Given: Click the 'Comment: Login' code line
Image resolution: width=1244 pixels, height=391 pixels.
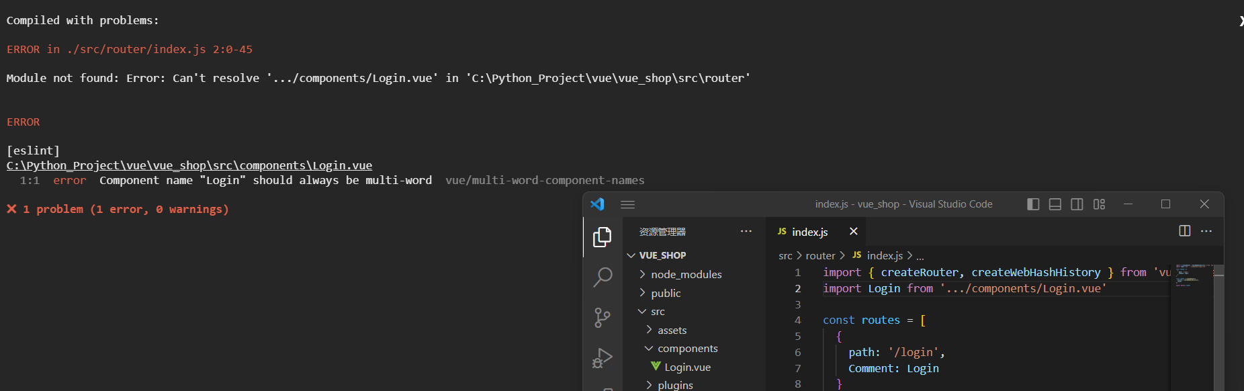Looking at the screenshot, I should click(x=893, y=369).
